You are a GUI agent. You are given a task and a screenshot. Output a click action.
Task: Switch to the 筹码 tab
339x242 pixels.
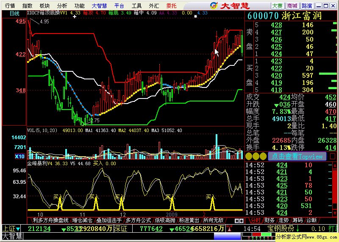tap(297, 220)
